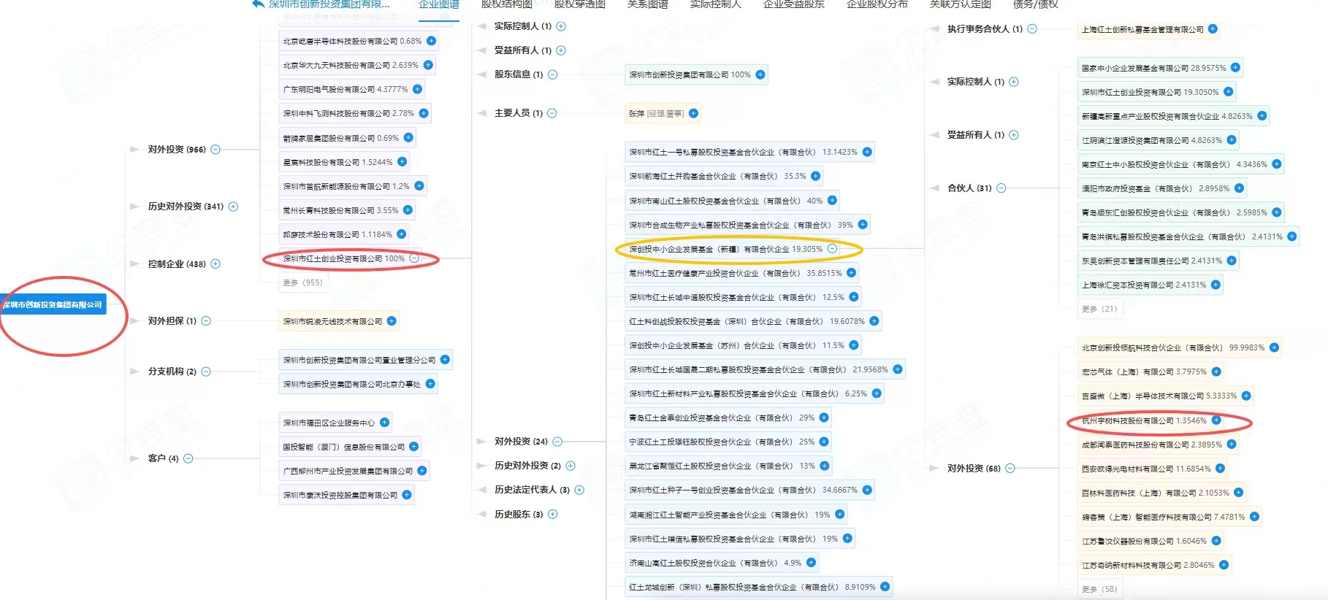The image size is (1328, 600).
Task: Expand plus icon beside 溧阳市政府投资基金 2.8958%
Action: pyautogui.click(x=1239, y=188)
